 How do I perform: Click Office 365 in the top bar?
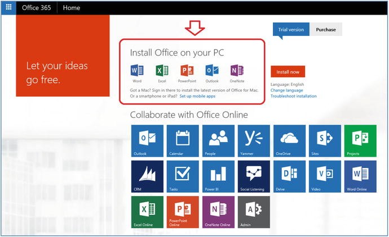pos(37,8)
